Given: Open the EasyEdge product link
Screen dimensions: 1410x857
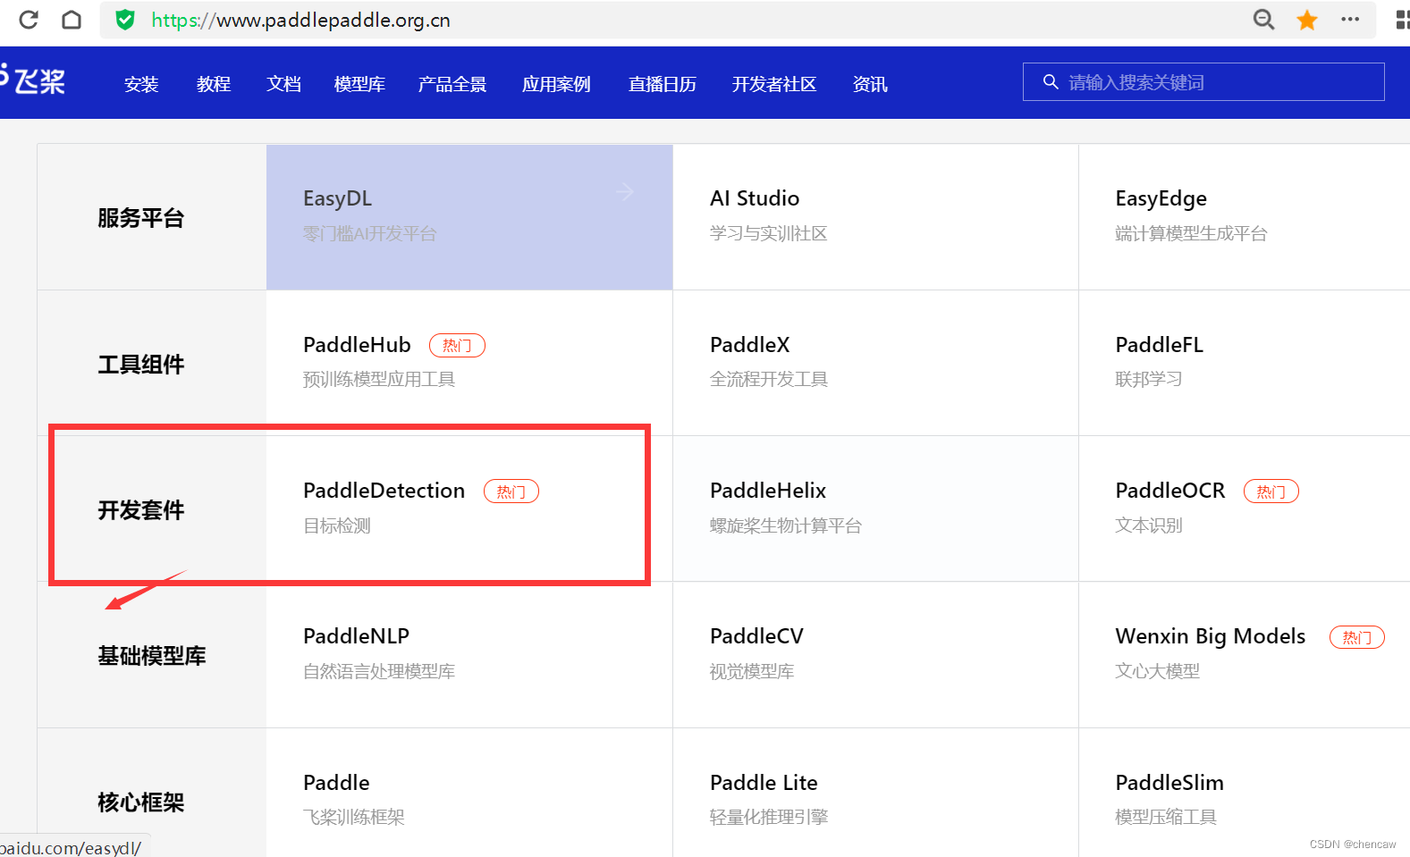Looking at the screenshot, I should (x=1161, y=198).
